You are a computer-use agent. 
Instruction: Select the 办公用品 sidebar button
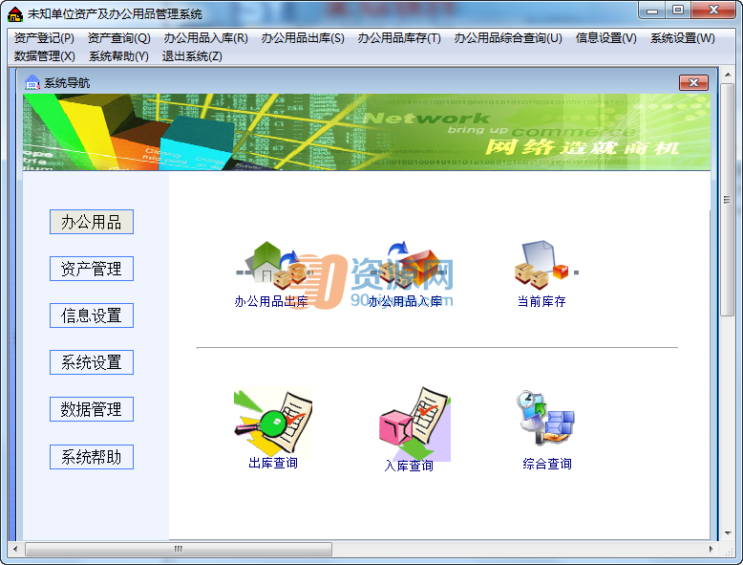pos(92,222)
